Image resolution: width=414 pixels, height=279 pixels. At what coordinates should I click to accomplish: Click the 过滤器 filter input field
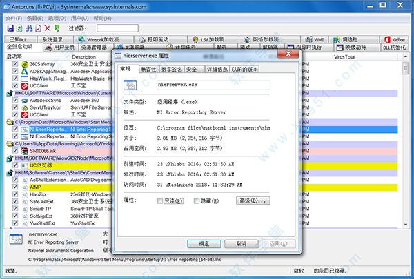point(117,28)
